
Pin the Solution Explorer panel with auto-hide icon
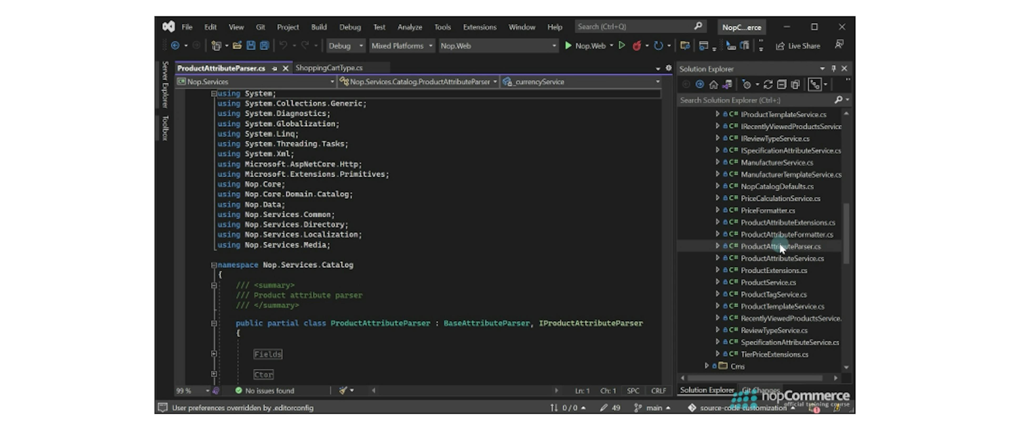(x=834, y=68)
